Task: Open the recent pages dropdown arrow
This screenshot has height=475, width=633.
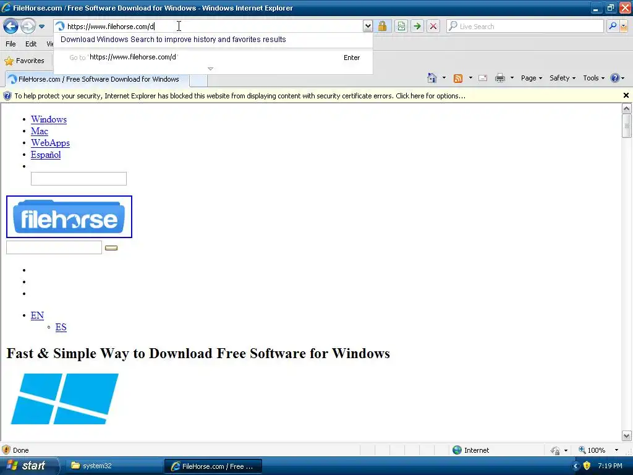Action: pos(41,27)
